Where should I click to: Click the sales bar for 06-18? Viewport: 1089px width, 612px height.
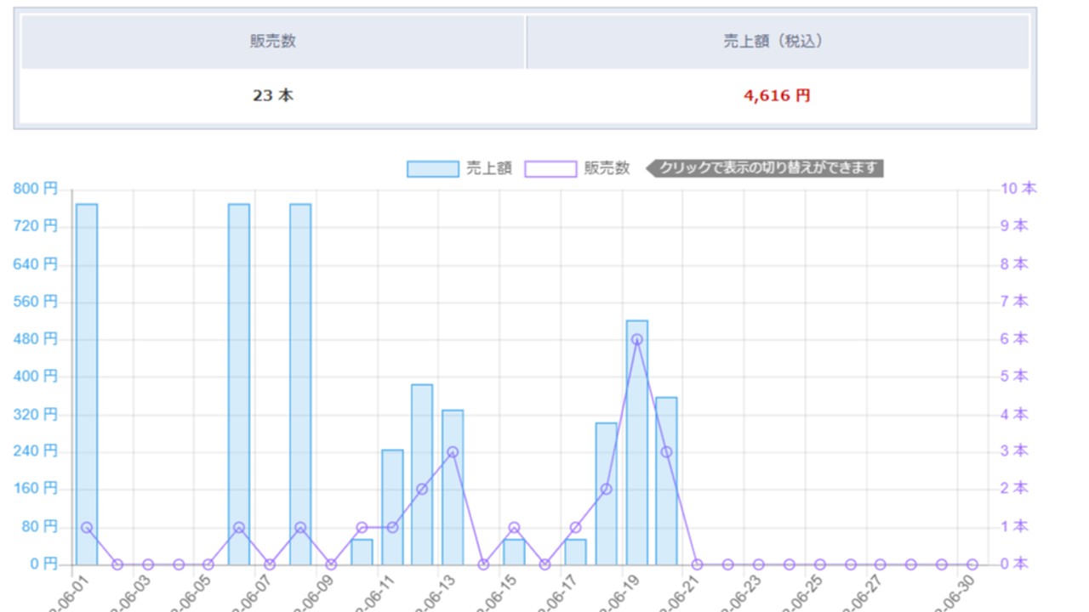pos(606,494)
